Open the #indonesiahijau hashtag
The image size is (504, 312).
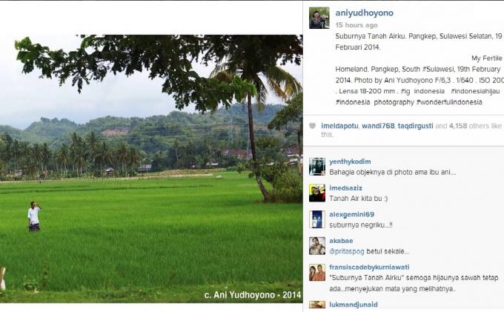[x=475, y=91]
